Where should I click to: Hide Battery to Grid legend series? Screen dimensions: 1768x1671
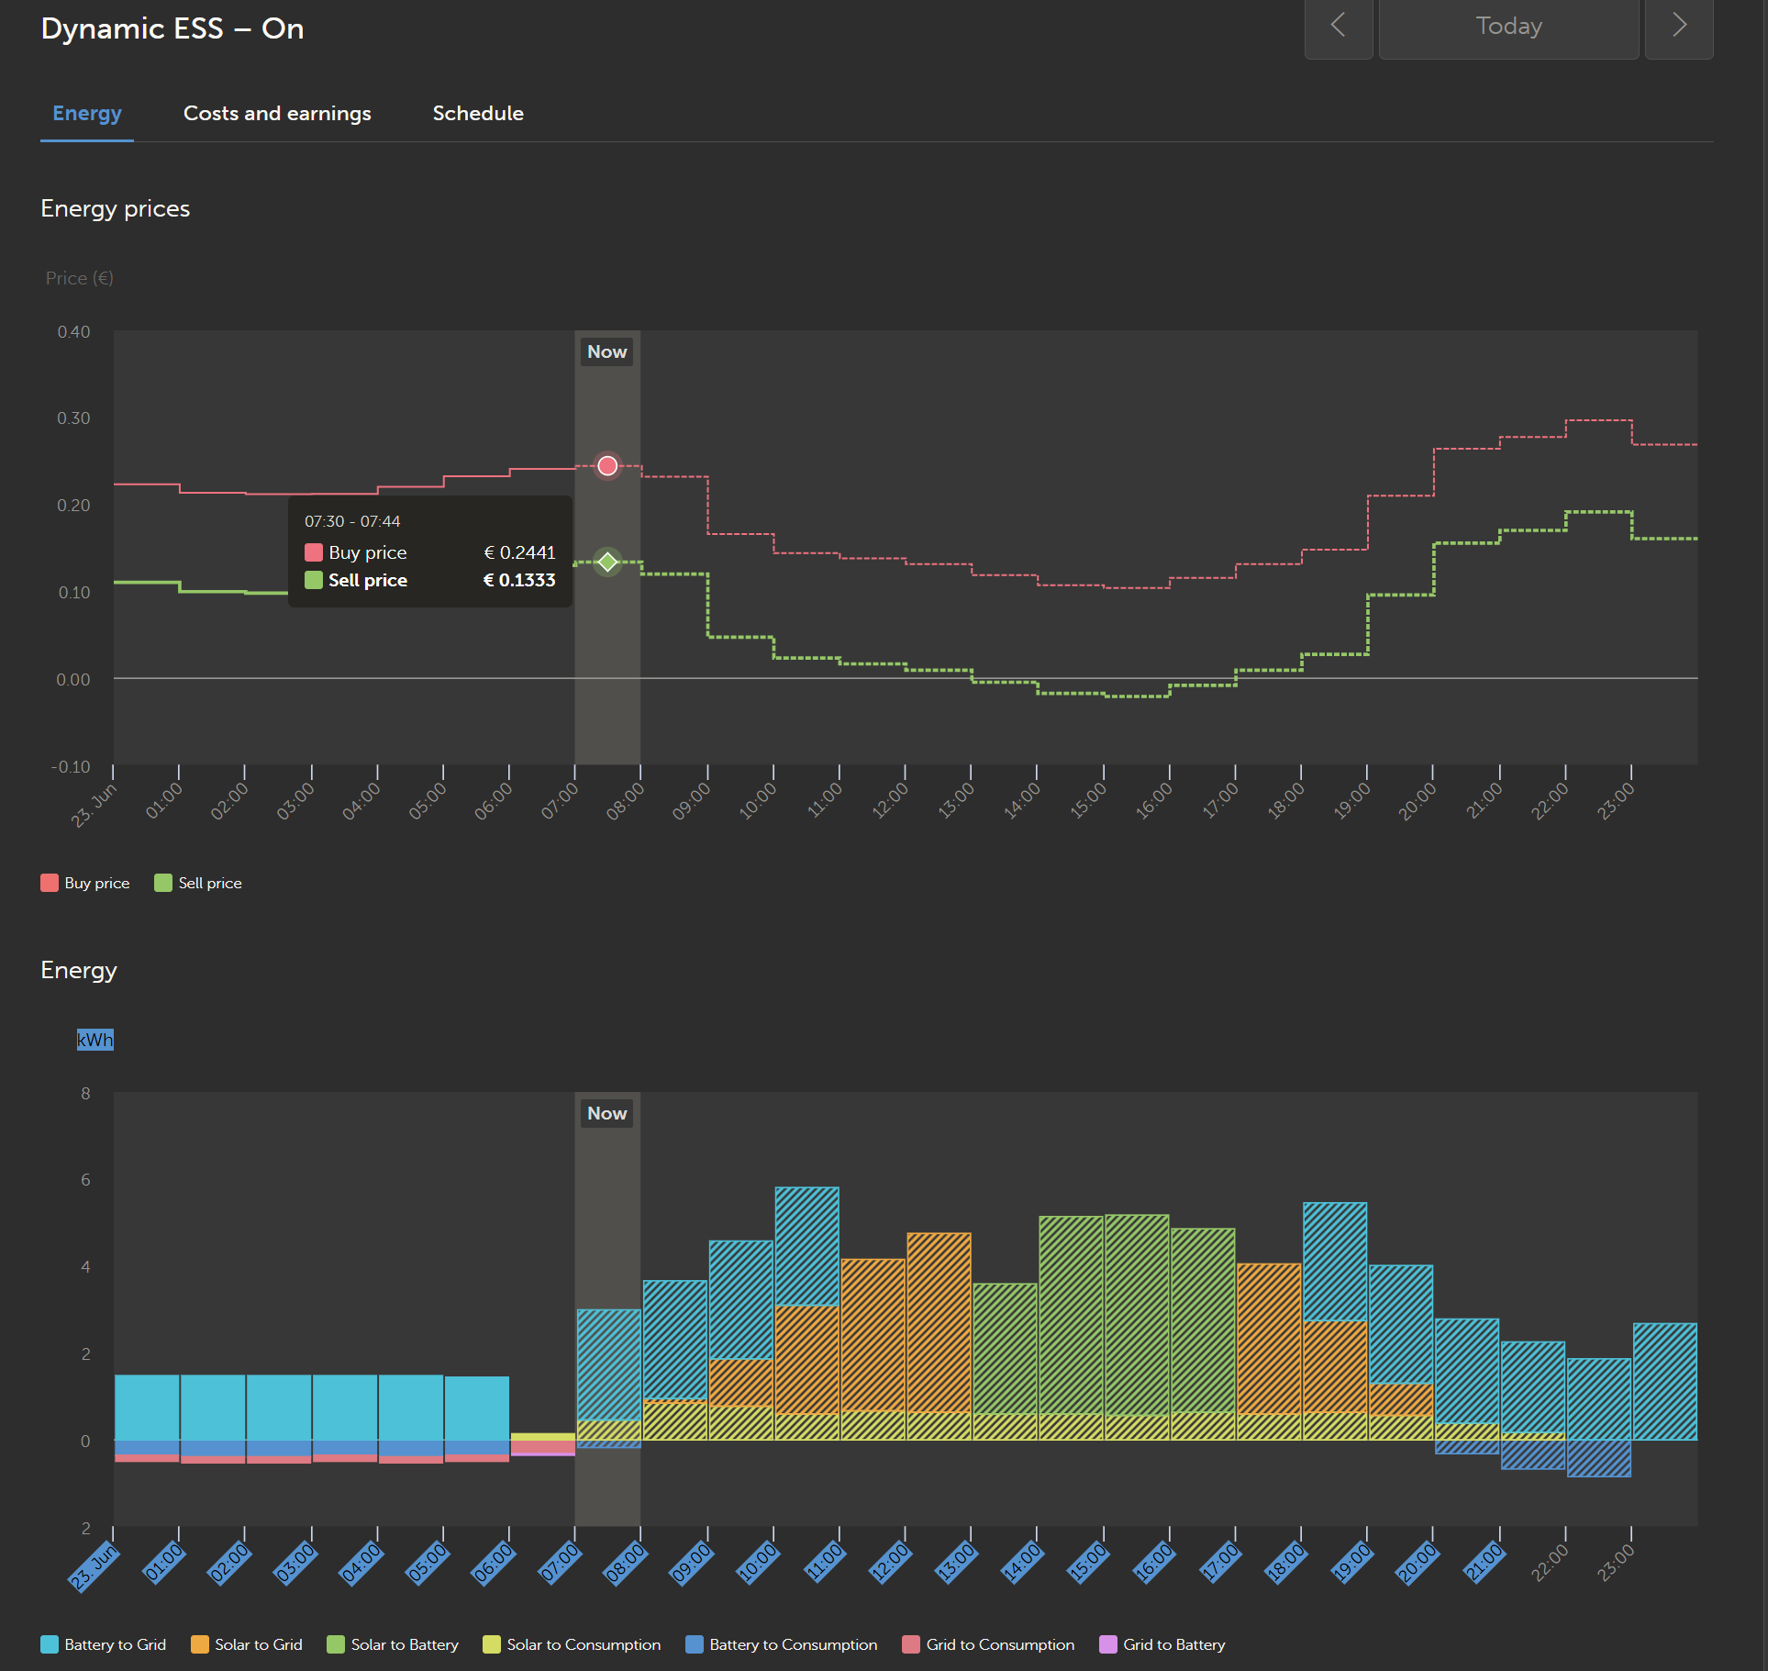tap(105, 1644)
